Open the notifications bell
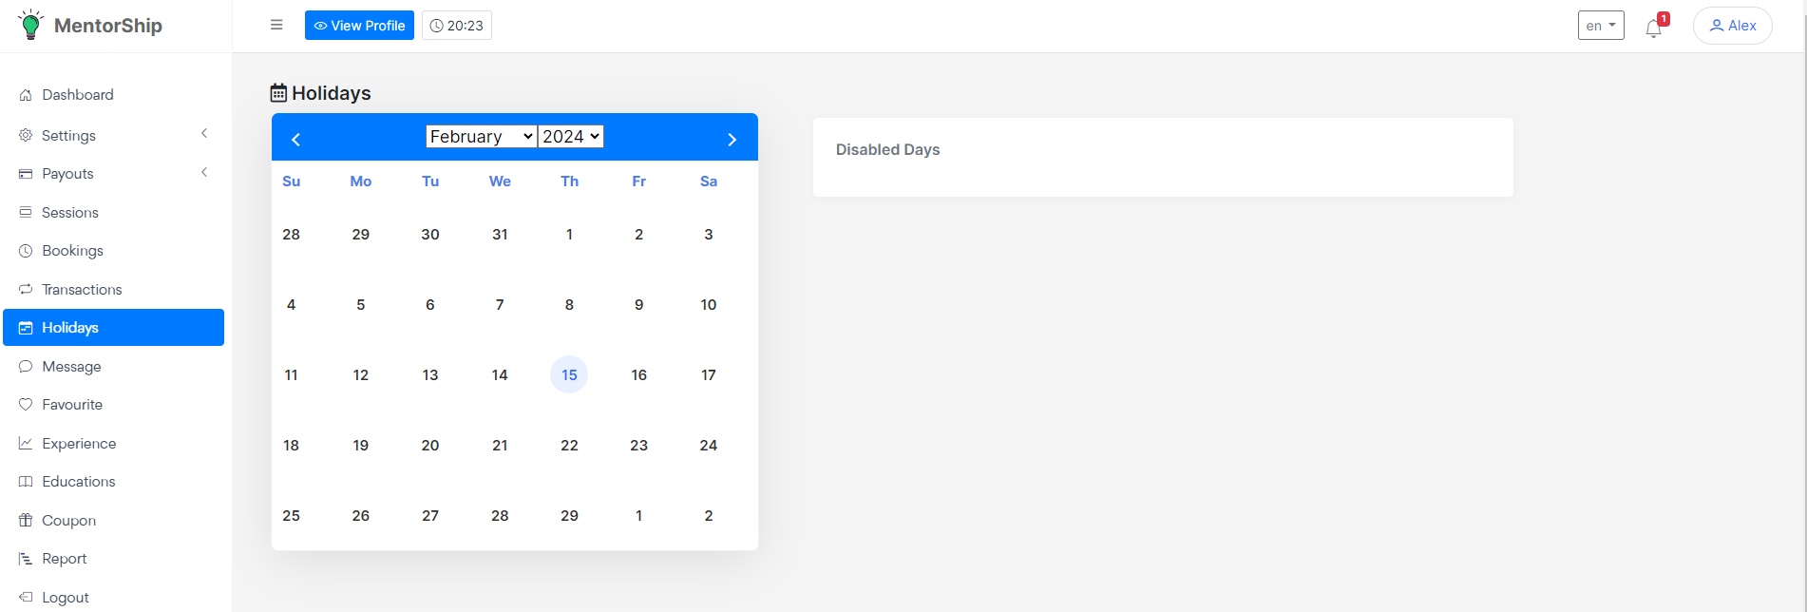The width and height of the screenshot is (1807, 612). (1653, 29)
